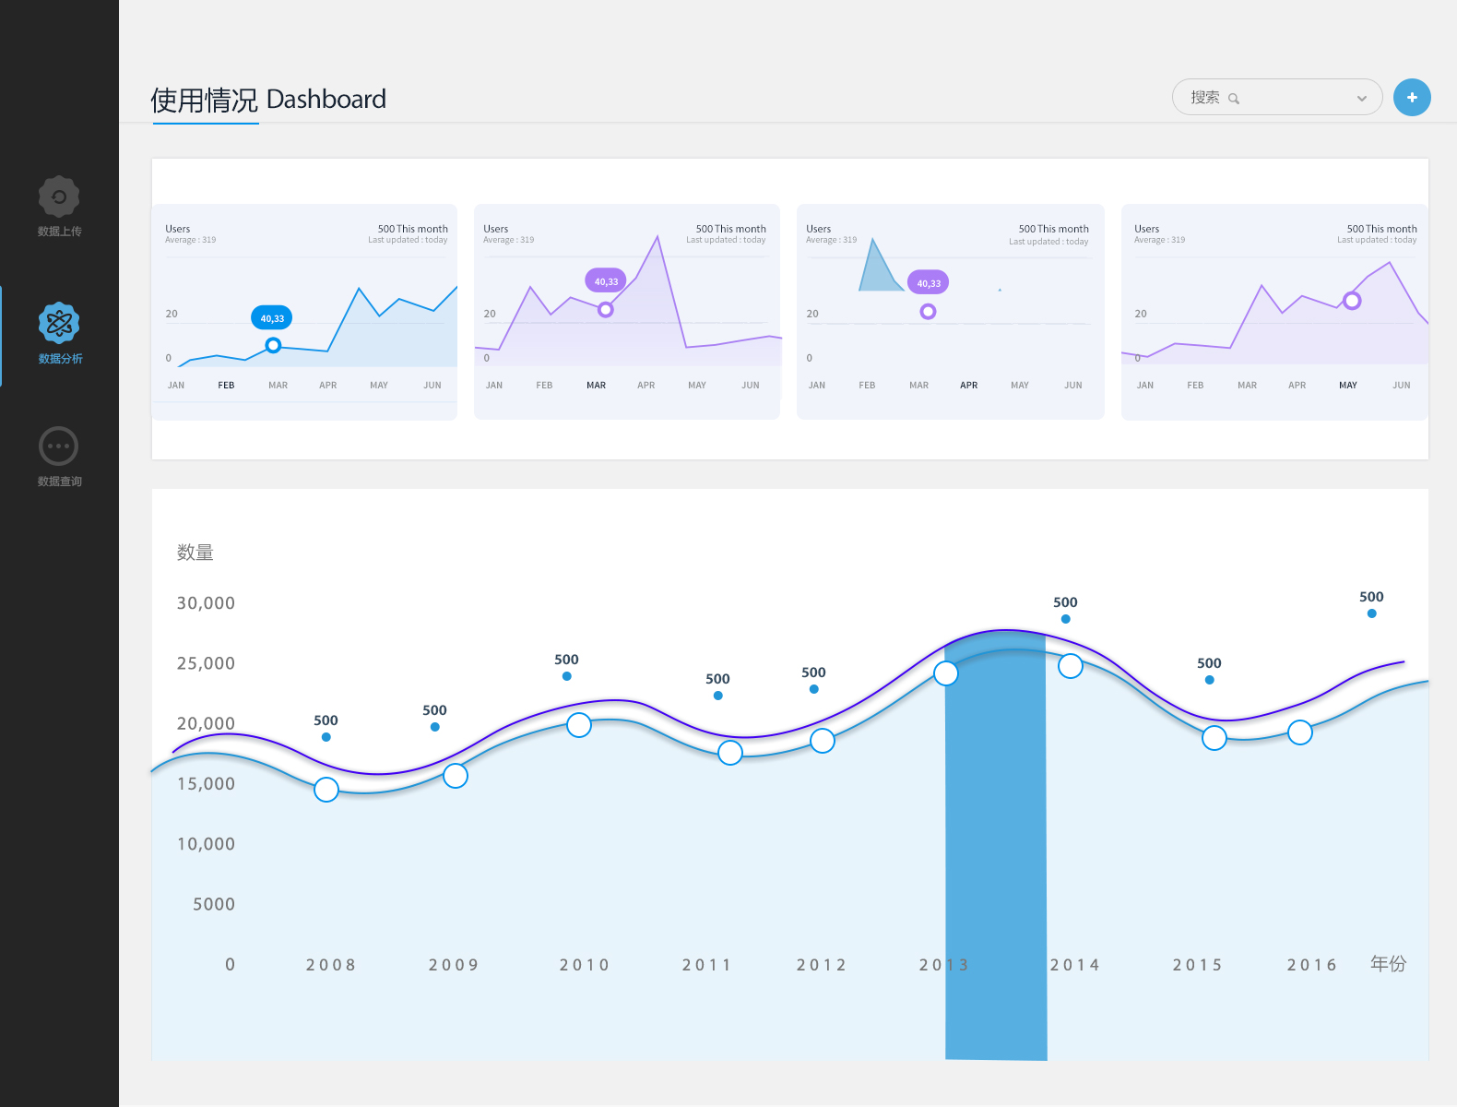The height and width of the screenshot is (1107, 1457).
Task: Select APR in the third Users card
Action: coord(968,386)
